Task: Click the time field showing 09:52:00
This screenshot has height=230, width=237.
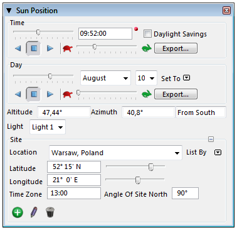Action: point(105,33)
